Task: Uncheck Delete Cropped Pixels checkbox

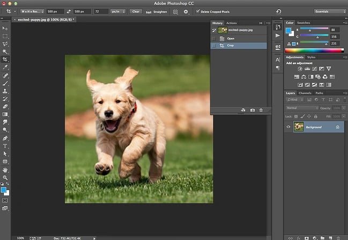Action: pos(198,11)
